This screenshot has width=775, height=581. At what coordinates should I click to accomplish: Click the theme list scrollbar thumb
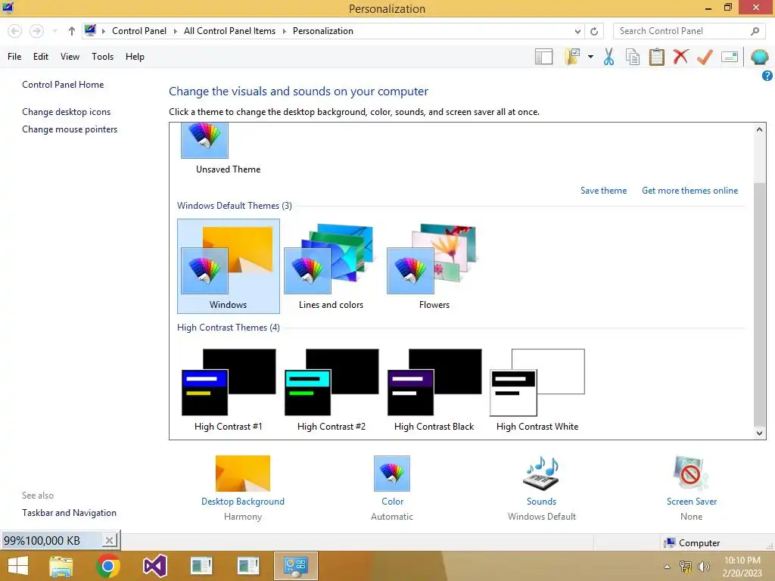click(759, 303)
